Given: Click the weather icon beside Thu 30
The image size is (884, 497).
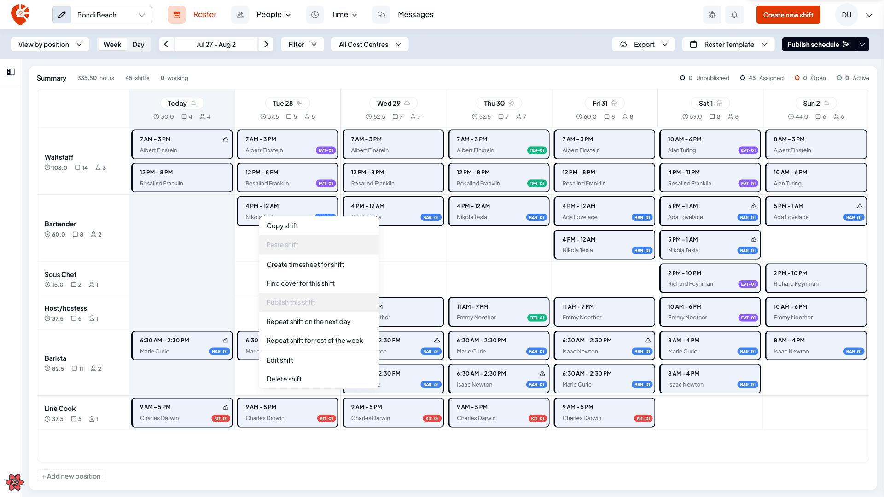Looking at the screenshot, I should pos(511,104).
